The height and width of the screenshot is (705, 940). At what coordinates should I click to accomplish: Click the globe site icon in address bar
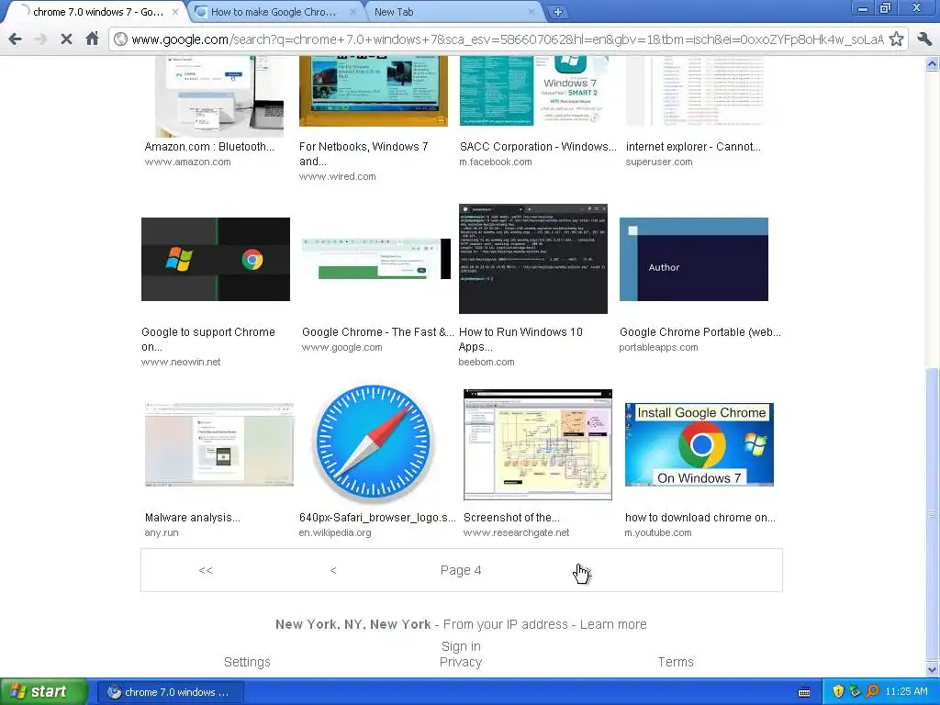[120, 39]
